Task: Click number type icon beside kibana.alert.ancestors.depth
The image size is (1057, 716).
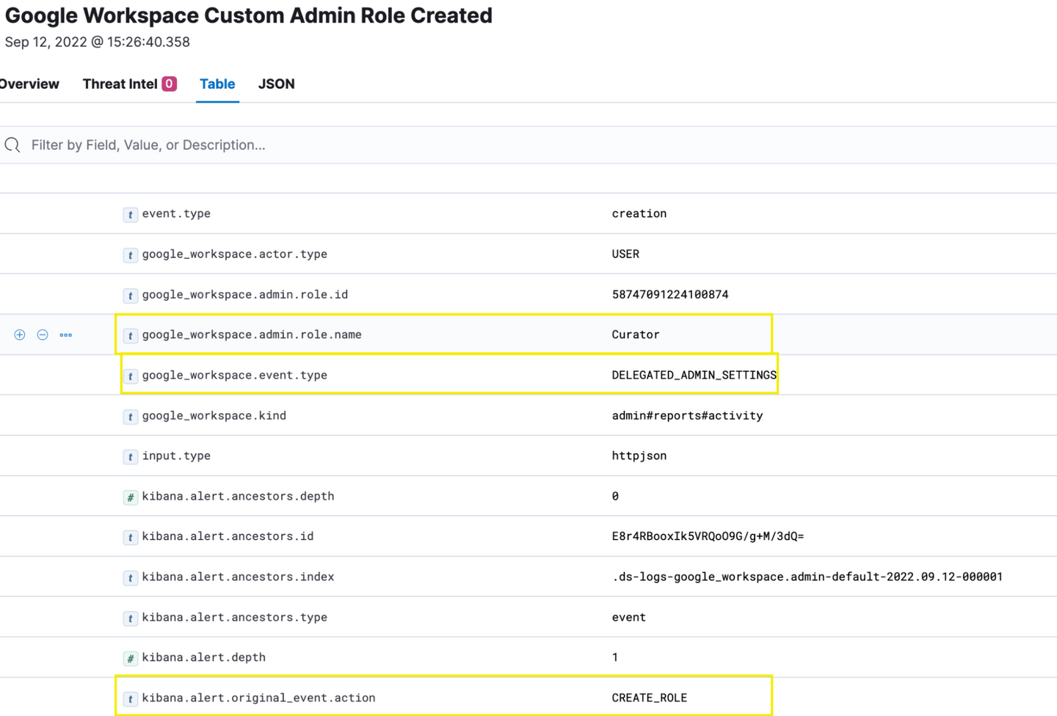Action: point(130,497)
